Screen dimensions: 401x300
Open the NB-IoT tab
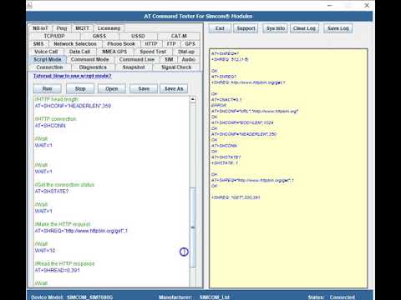(40, 28)
